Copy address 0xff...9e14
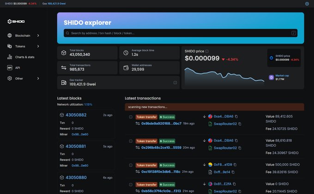 [233, 172]
